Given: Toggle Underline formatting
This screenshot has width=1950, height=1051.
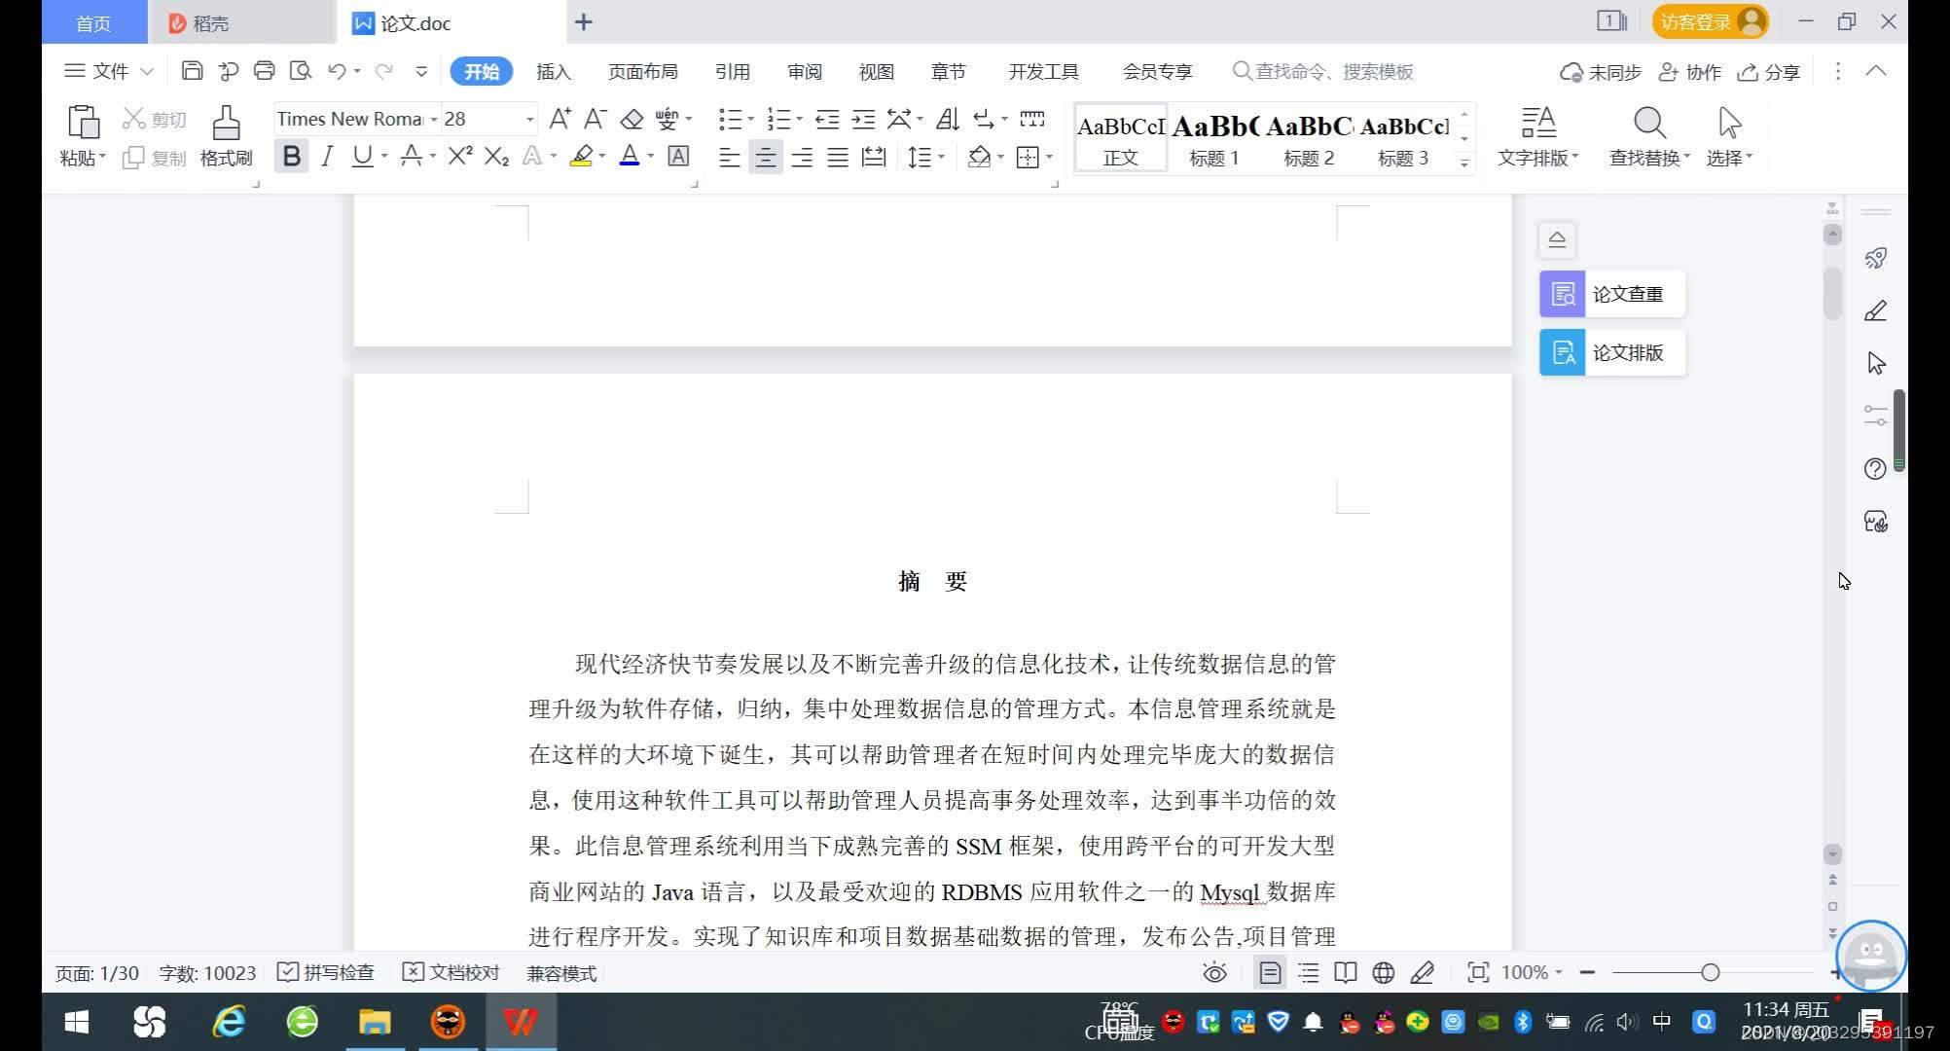Looking at the screenshot, I should pyautogui.click(x=361, y=156).
